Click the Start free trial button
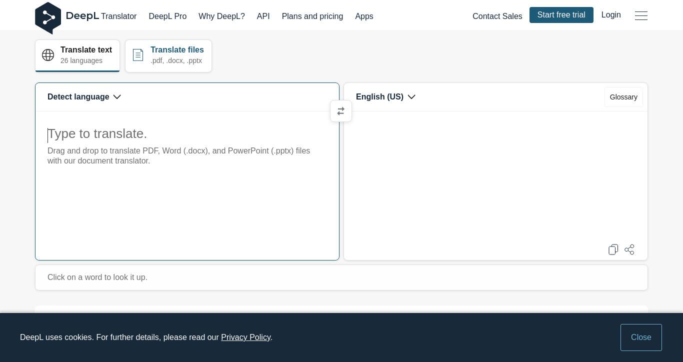 point(561,15)
